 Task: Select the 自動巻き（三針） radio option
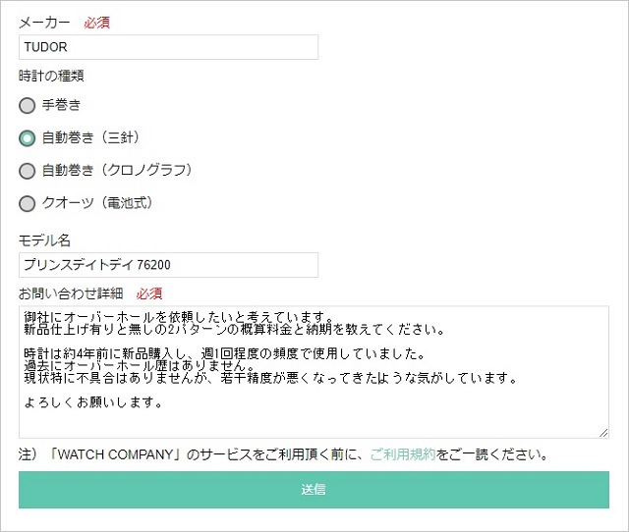coord(28,138)
